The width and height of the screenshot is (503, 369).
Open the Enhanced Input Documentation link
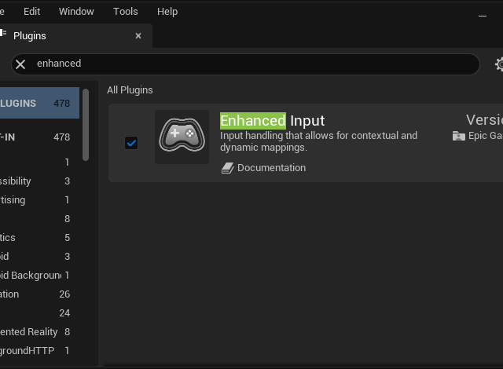271,168
